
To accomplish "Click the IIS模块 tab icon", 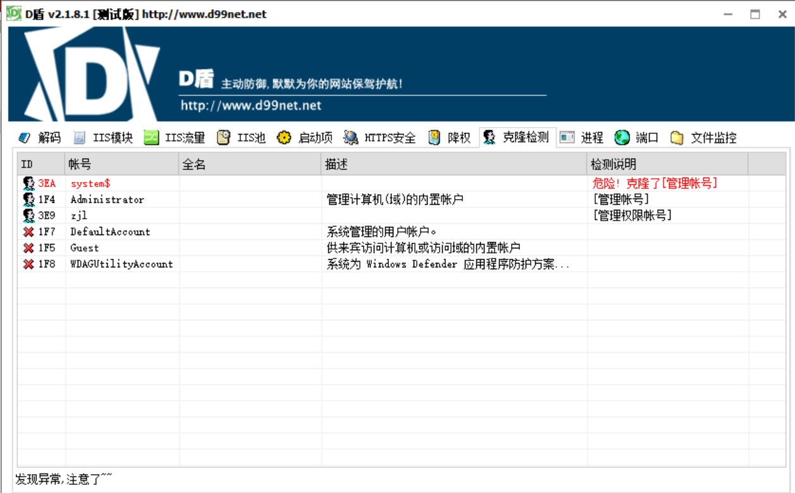I will pos(79,138).
